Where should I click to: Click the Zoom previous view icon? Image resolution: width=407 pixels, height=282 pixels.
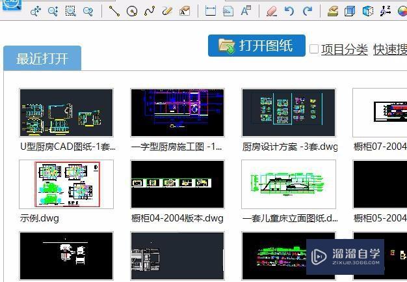click(x=88, y=11)
